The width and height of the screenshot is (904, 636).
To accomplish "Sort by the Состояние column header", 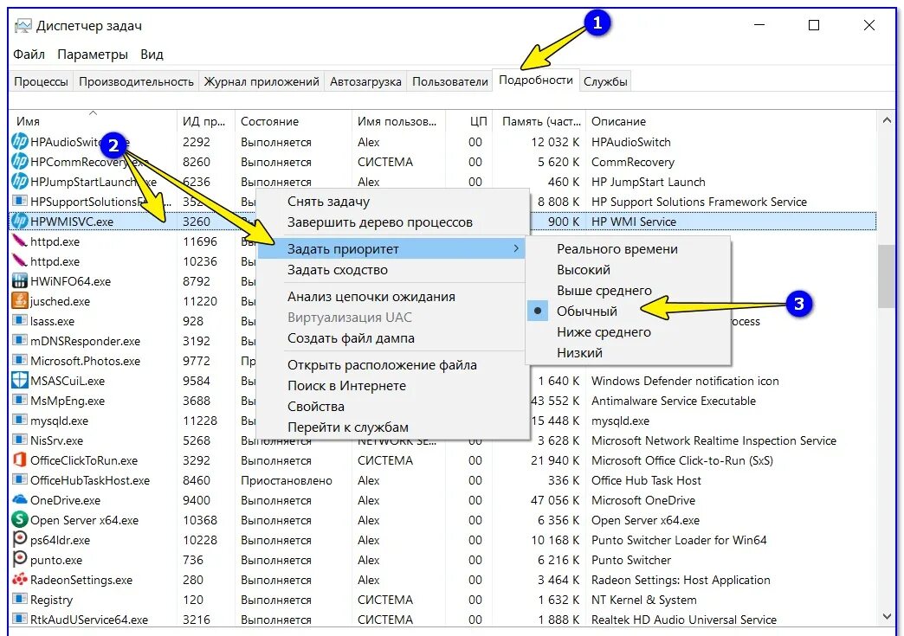I will click(x=293, y=121).
